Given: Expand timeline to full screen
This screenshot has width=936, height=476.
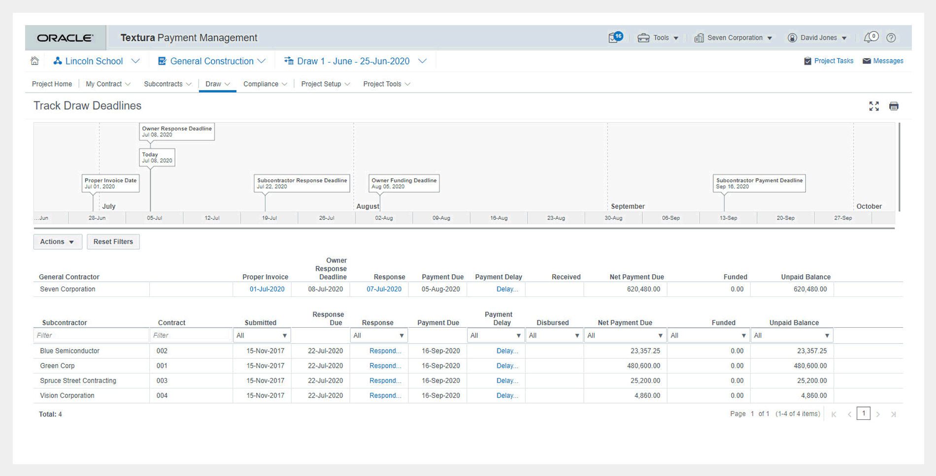Looking at the screenshot, I should [874, 106].
